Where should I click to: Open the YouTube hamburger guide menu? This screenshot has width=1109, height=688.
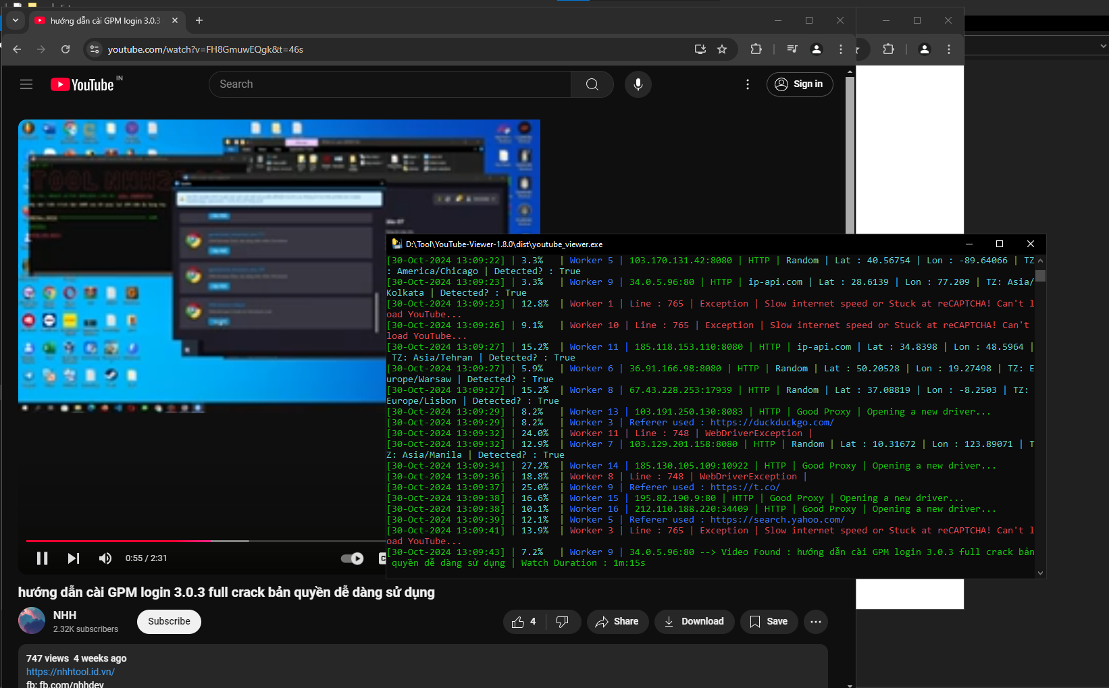[26, 84]
